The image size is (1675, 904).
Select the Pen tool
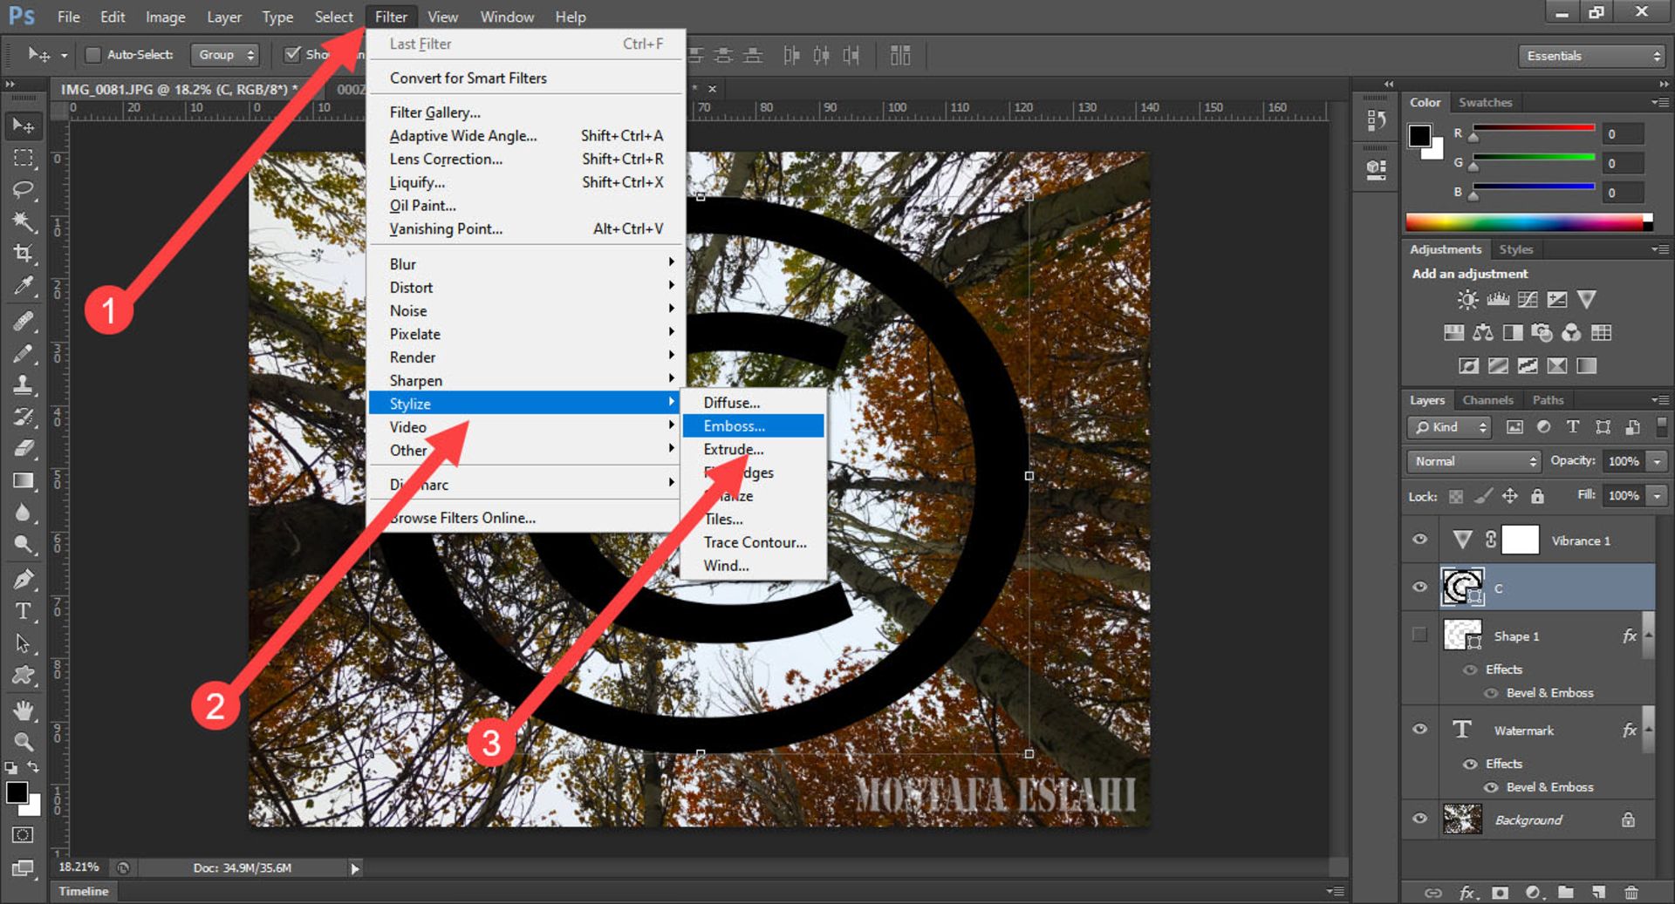click(x=23, y=579)
